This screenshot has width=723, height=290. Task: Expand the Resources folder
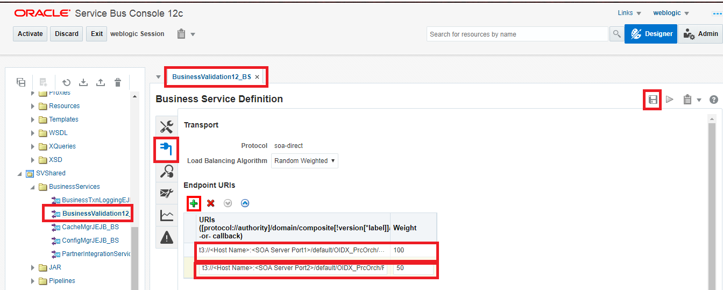click(x=33, y=106)
